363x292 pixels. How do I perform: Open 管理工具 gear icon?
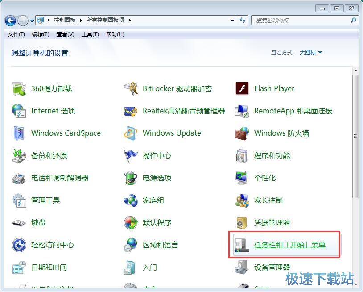[x=19, y=200]
